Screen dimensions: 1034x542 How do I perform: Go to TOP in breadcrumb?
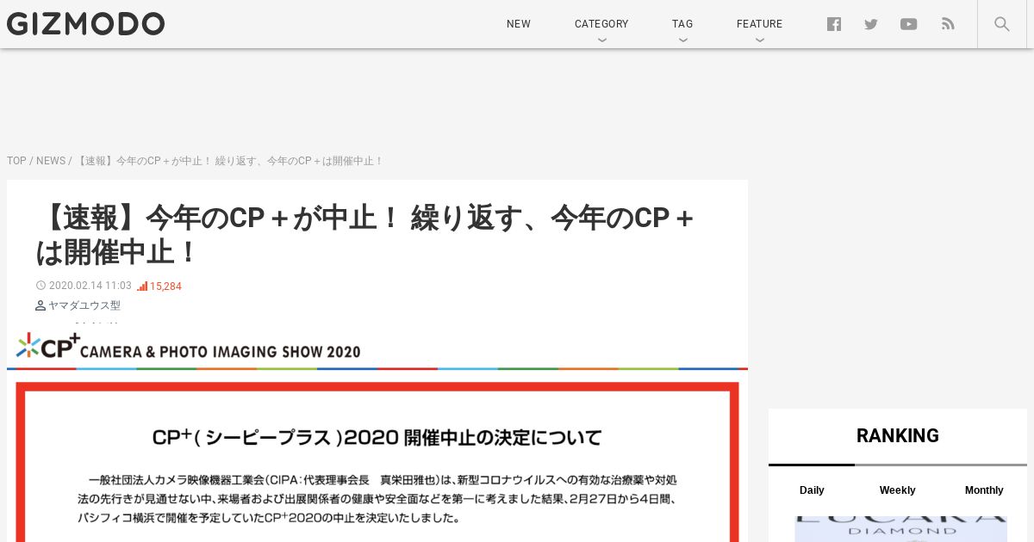coord(16,161)
